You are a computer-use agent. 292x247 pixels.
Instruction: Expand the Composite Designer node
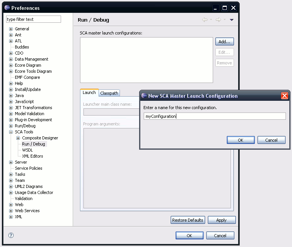[18, 138]
